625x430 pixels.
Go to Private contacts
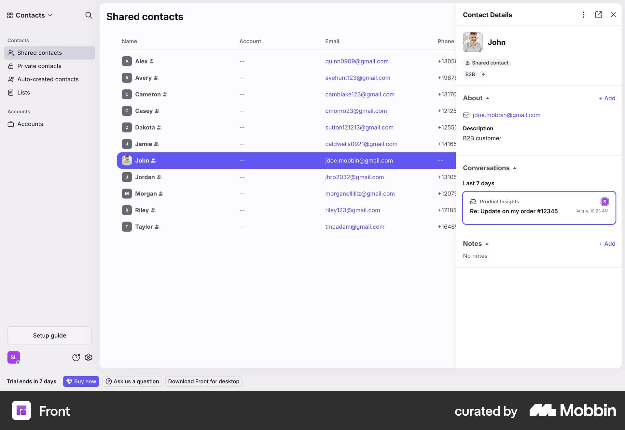tap(39, 66)
